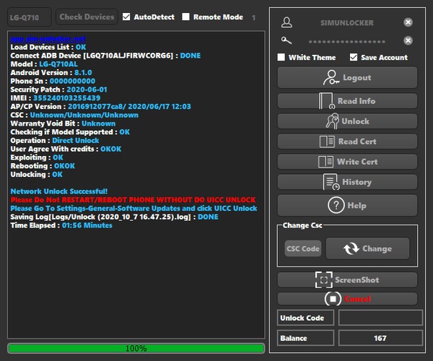Click the Read Cert button label

click(x=357, y=142)
